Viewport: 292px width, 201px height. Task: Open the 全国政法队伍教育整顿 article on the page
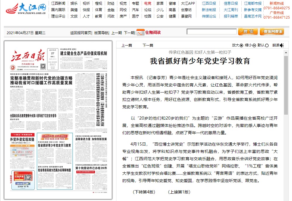coord(33,116)
